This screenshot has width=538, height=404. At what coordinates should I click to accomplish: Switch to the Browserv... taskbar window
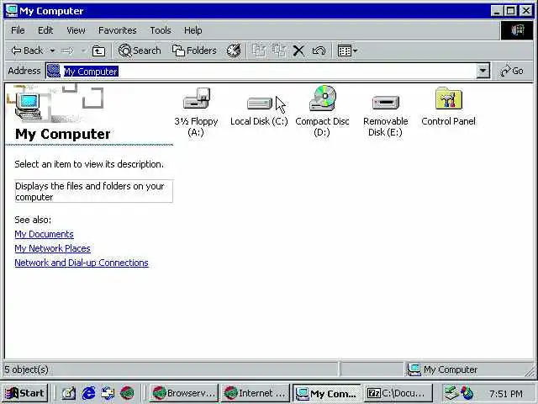click(x=184, y=393)
